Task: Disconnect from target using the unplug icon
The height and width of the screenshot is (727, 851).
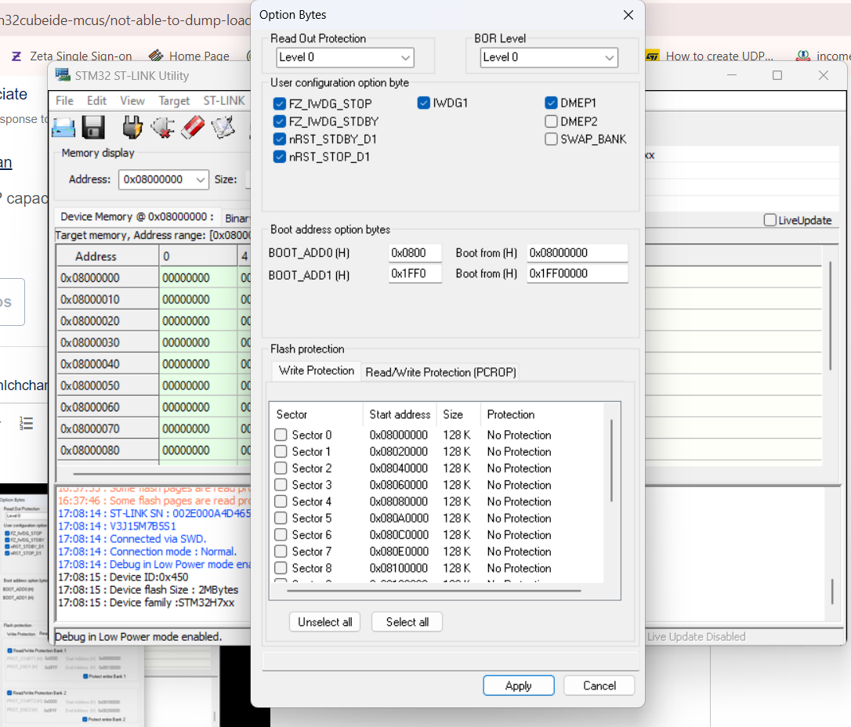Action: pyautogui.click(x=161, y=127)
